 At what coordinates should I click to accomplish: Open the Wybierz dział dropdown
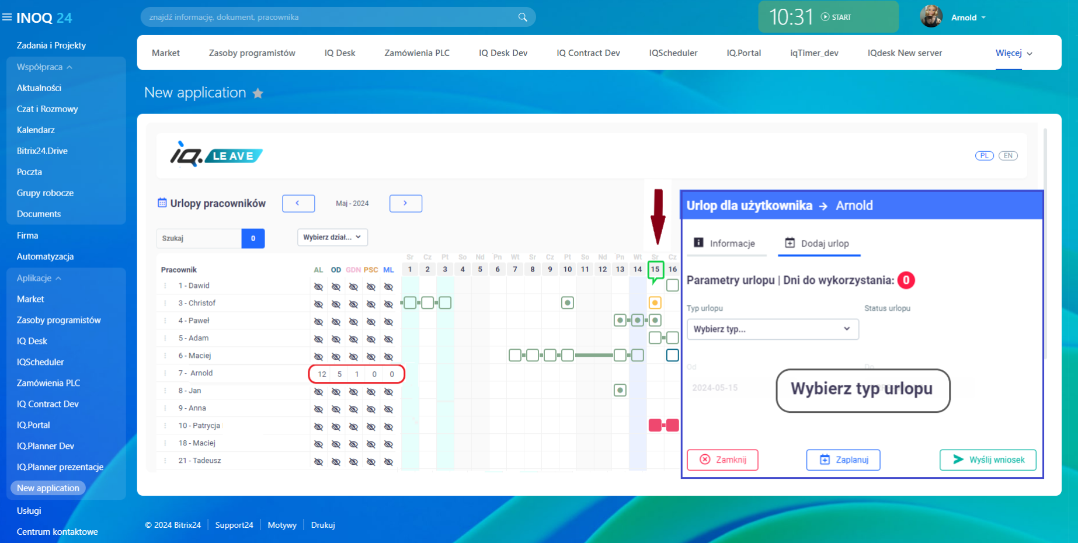333,237
